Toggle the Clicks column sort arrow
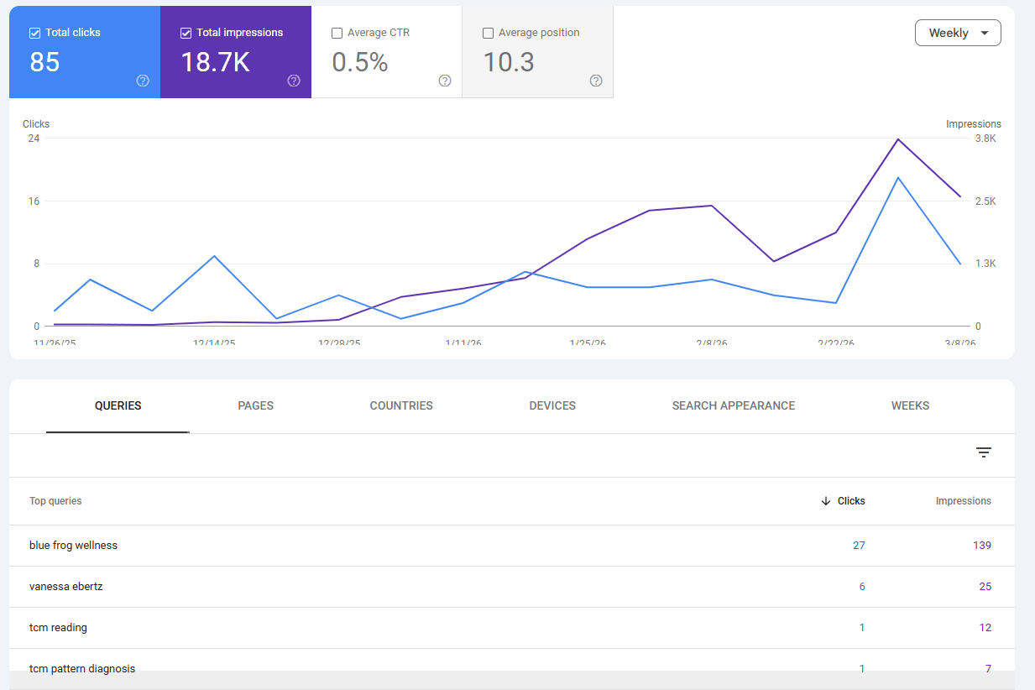The image size is (1035, 690). 827,500
